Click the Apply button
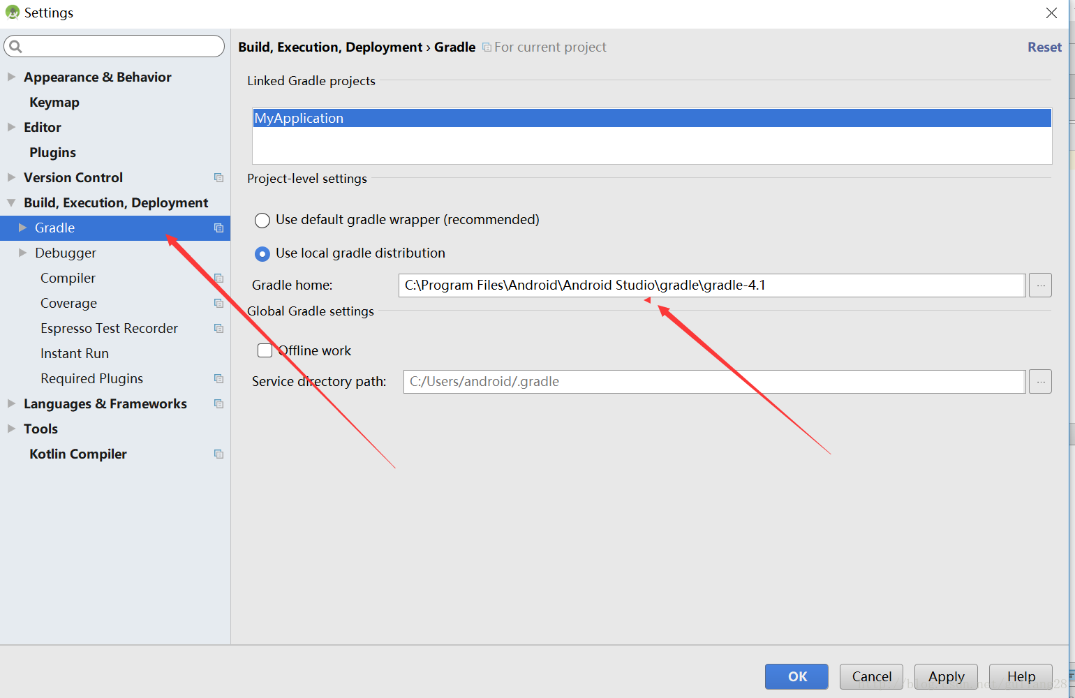 (946, 676)
